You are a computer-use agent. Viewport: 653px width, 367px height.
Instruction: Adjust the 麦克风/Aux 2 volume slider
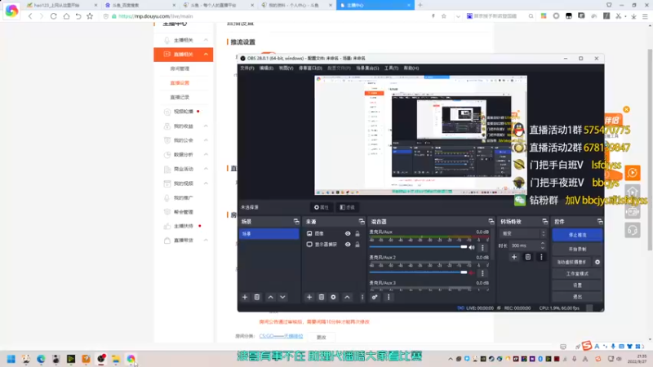[x=418, y=272]
